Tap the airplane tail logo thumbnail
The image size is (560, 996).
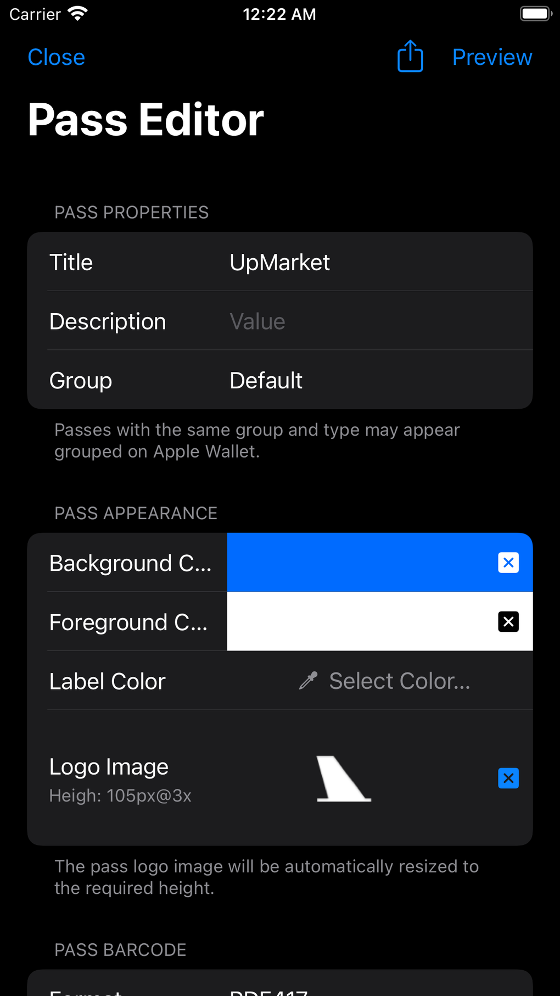[x=343, y=778]
